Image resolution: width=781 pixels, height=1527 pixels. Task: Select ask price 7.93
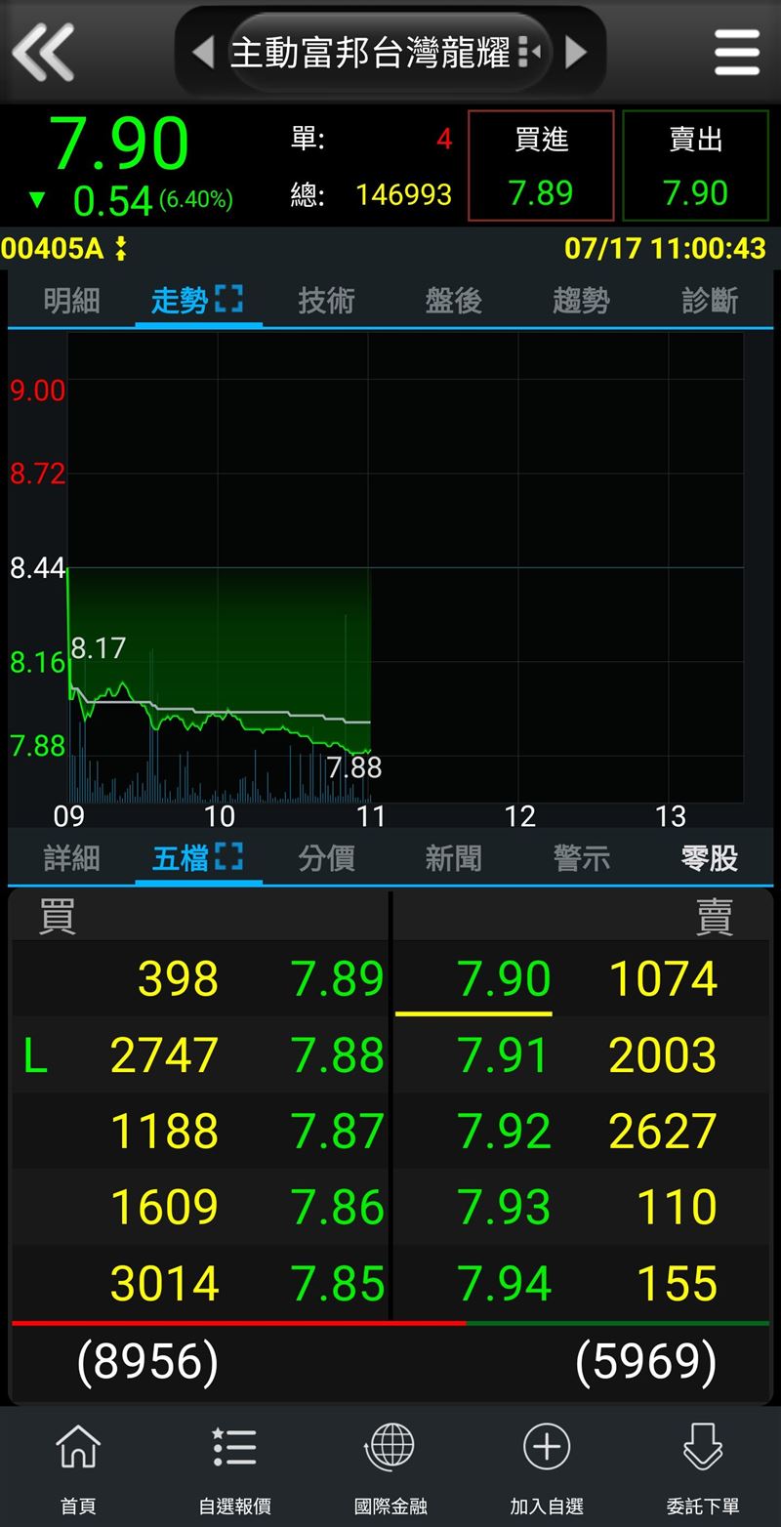[x=505, y=1208]
